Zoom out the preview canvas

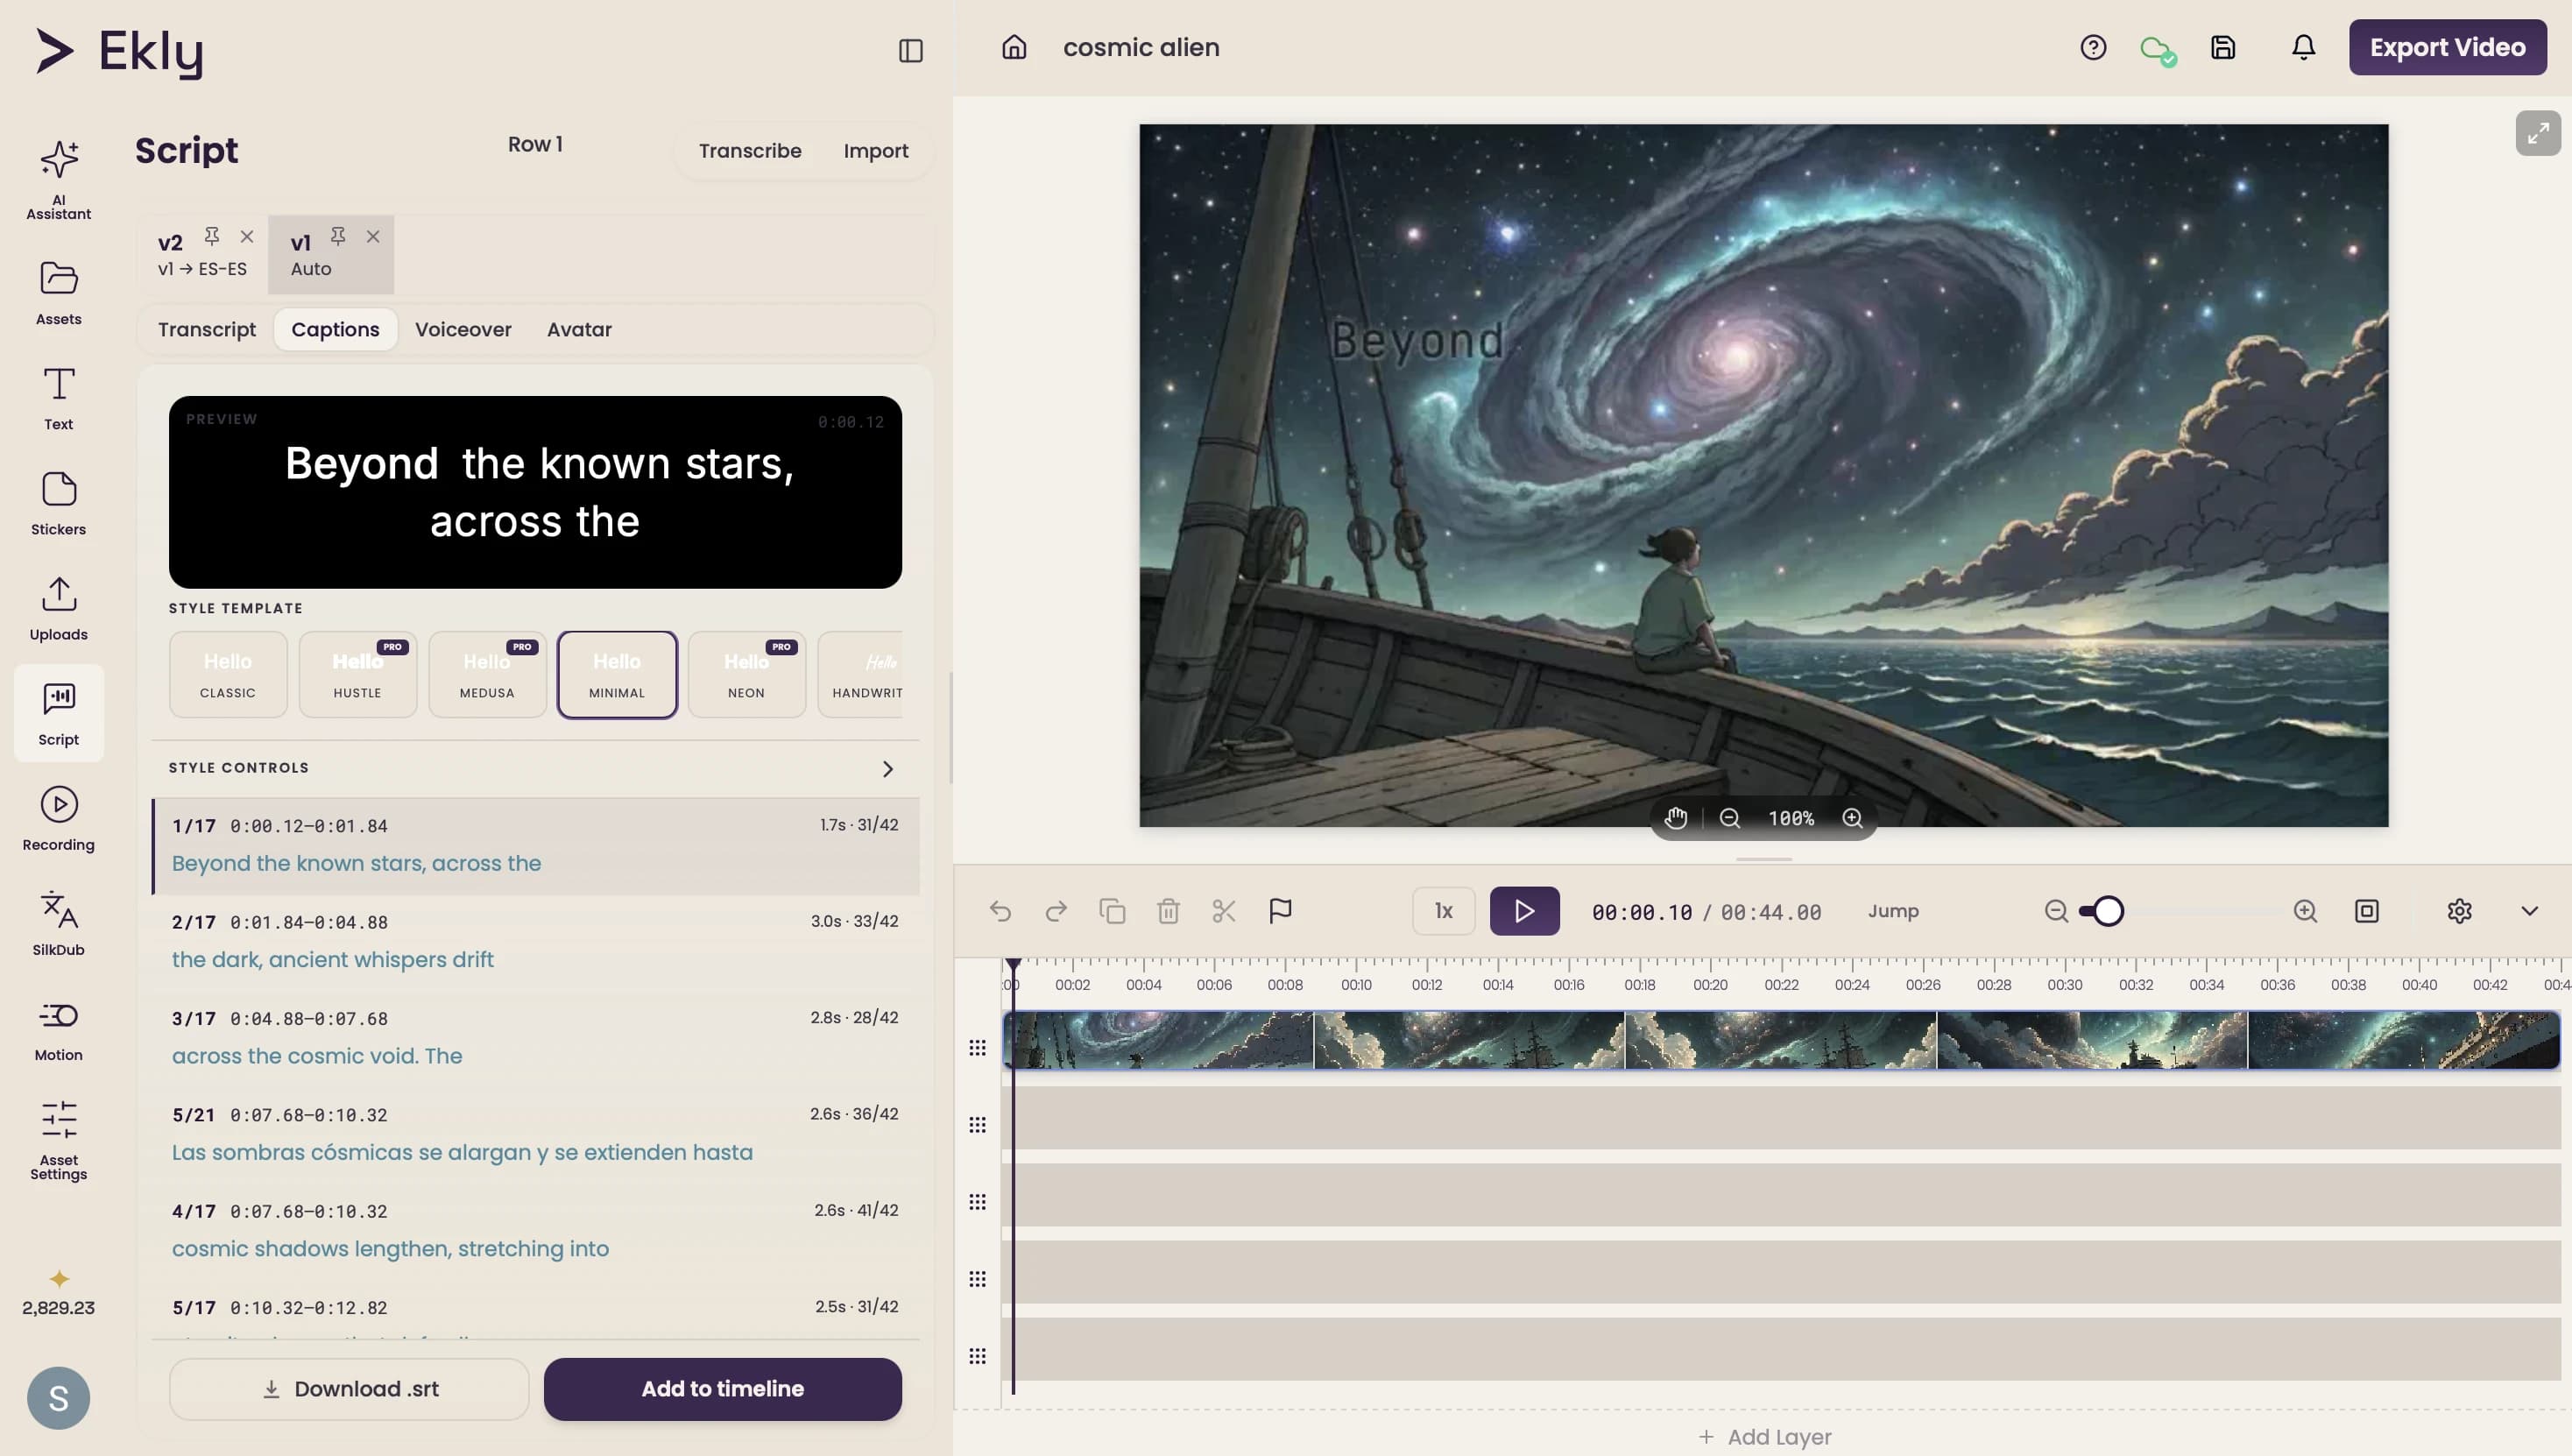click(1729, 818)
